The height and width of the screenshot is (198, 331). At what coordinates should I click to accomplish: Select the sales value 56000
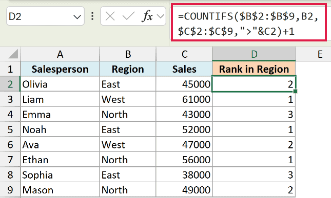pyautogui.click(x=184, y=160)
